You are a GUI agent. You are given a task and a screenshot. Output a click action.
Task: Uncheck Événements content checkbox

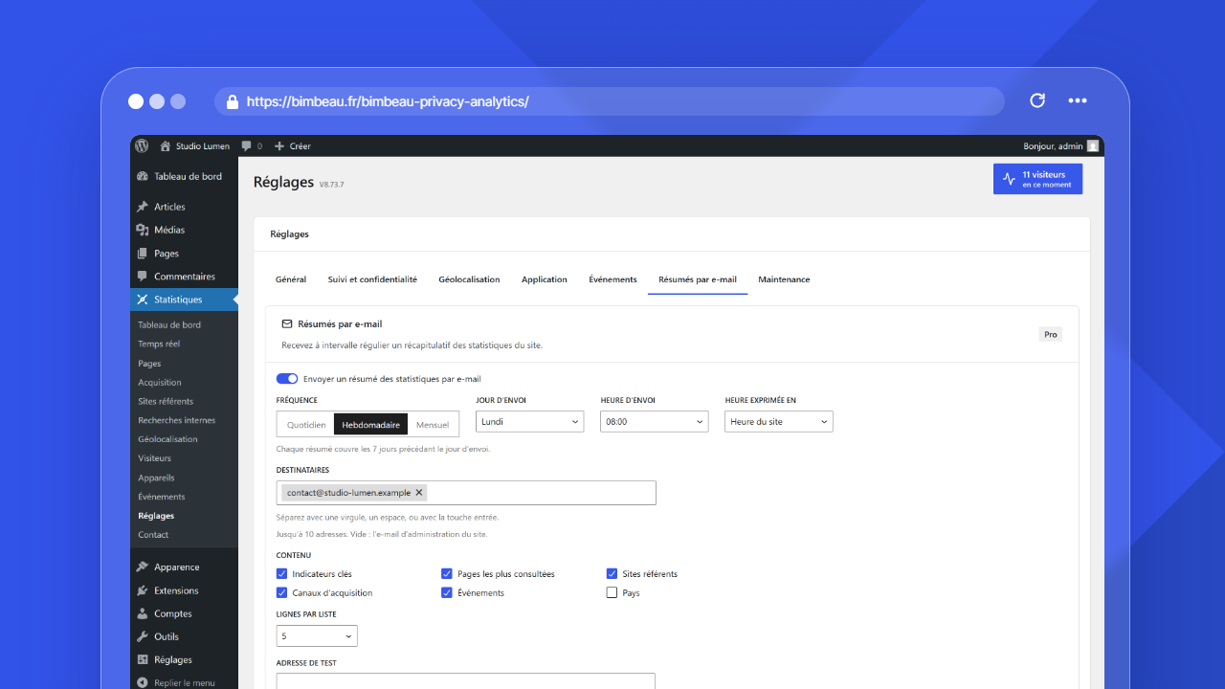click(x=447, y=593)
